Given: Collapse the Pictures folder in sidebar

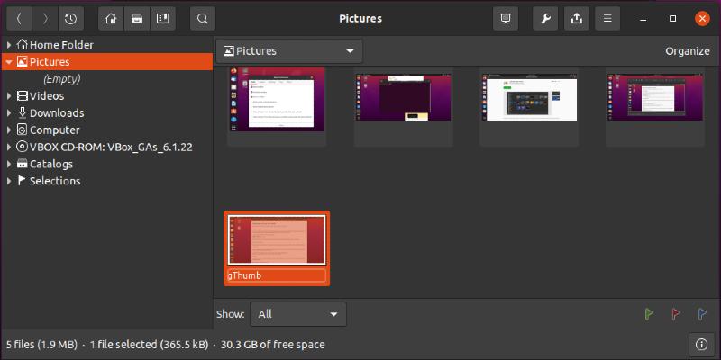Looking at the screenshot, I should (9, 62).
